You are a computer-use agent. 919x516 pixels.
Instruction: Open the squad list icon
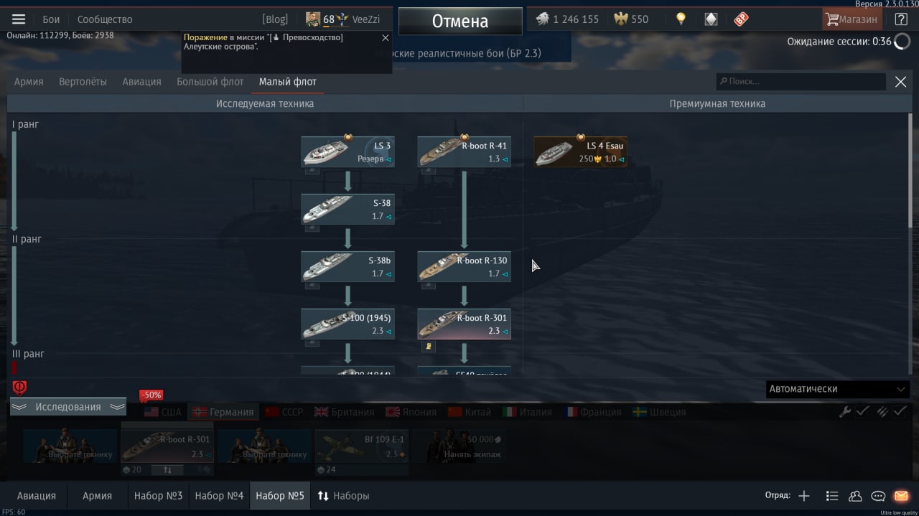coord(832,496)
